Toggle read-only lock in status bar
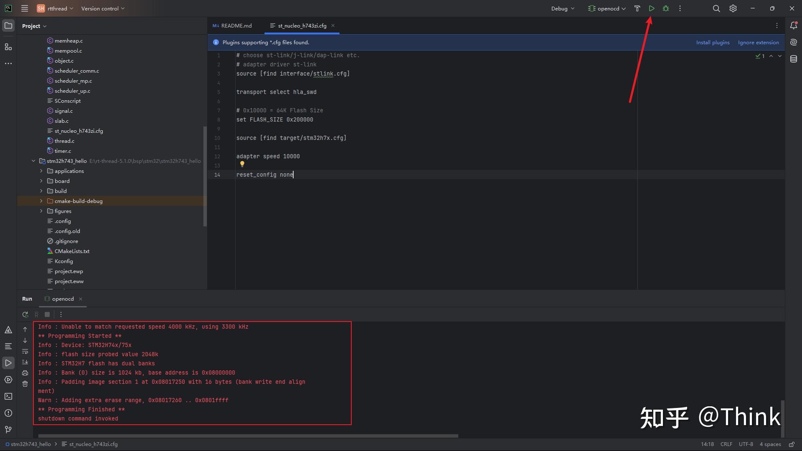 point(791,444)
